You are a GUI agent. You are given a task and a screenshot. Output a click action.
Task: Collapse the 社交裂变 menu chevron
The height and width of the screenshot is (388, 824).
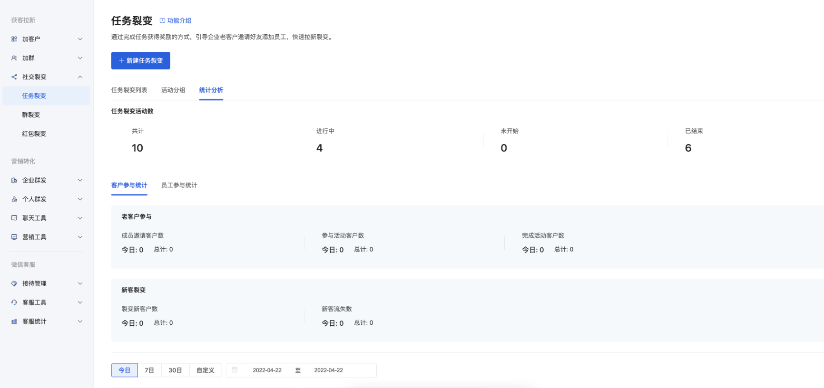coord(80,77)
